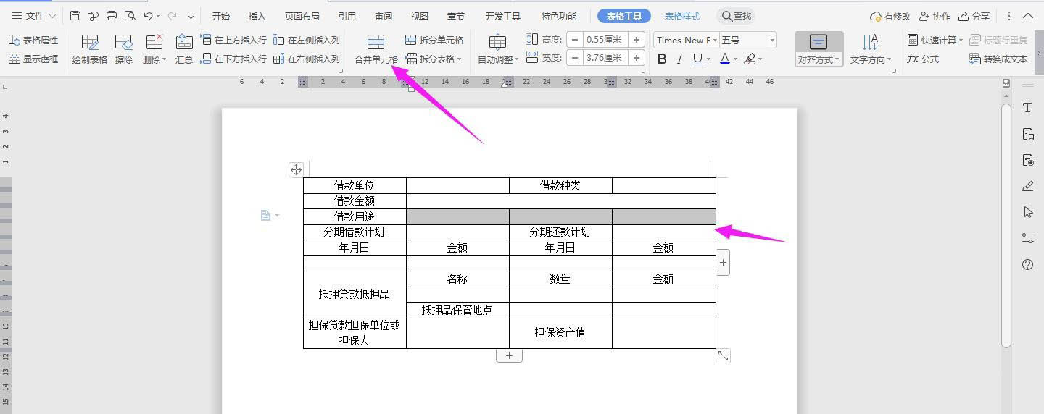Switch to the 开发工具 tab
Image resolution: width=1044 pixels, height=414 pixels.
pyautogui.click(x=502, y=16)
